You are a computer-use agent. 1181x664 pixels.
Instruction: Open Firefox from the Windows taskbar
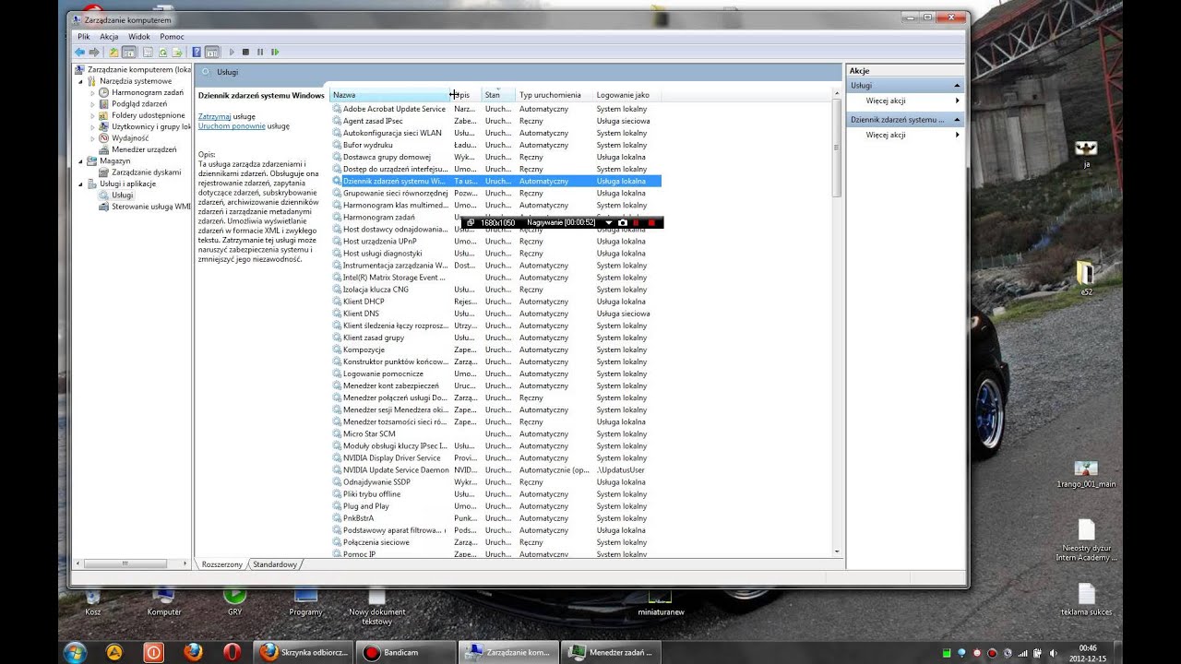click(x=193, y=652)
